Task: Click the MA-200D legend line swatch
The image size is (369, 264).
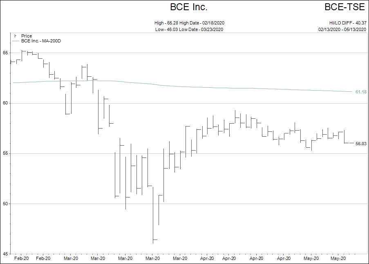Action: (16, 41)
